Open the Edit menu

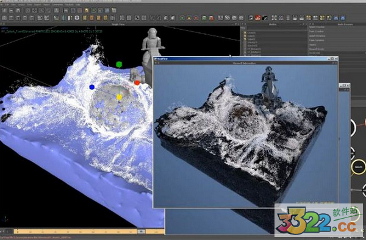pos(7,5)
